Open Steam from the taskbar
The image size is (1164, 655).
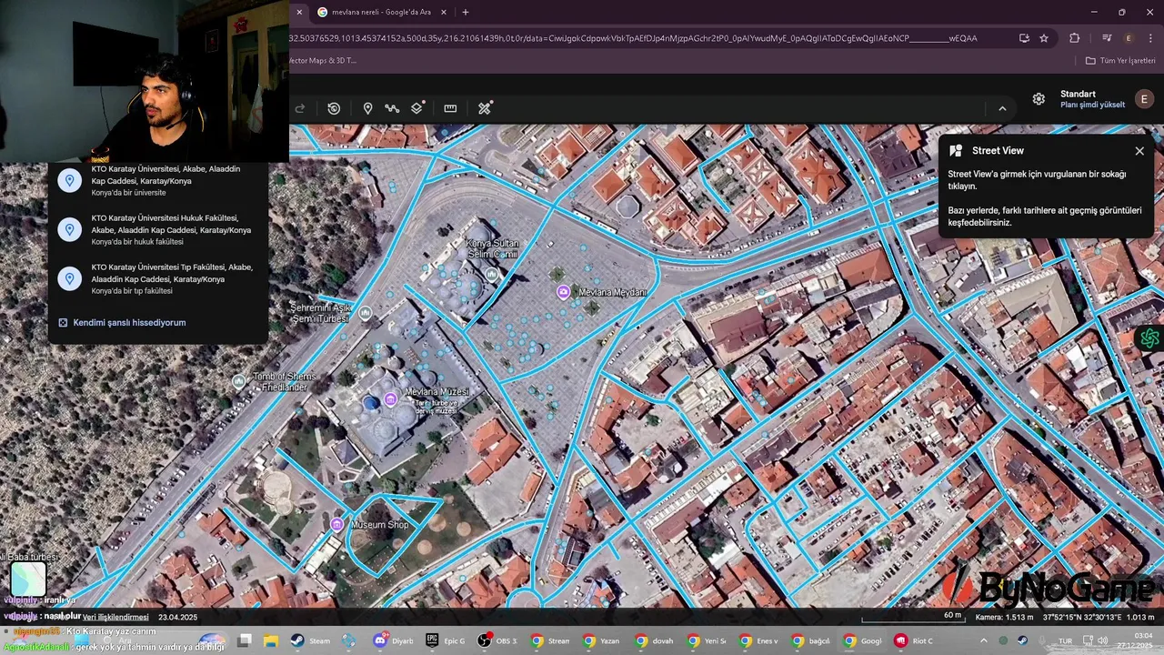310,640
